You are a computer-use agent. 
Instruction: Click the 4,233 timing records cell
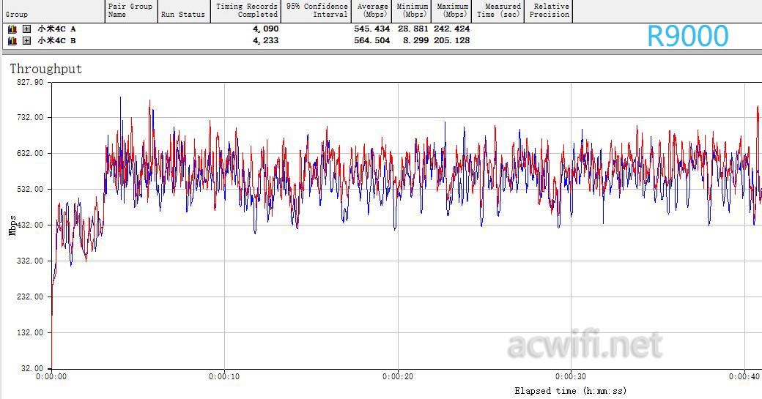point(265,41)
